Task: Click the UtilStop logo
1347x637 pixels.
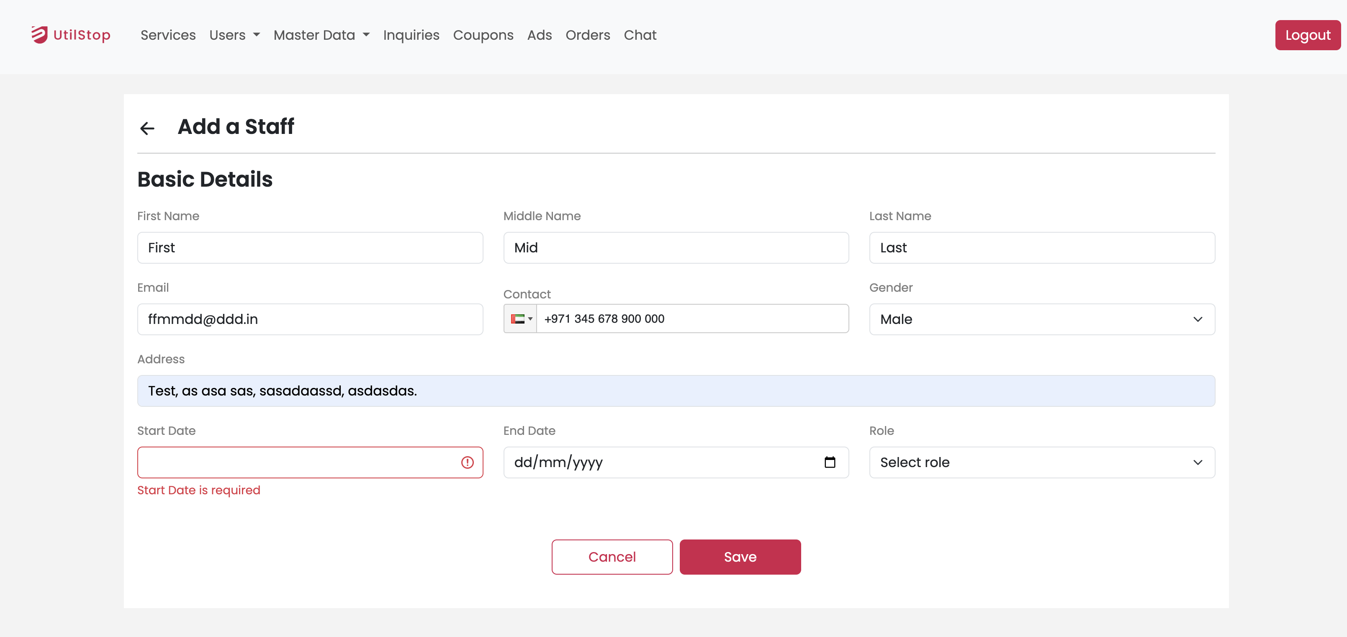Action: click(71, 35)
